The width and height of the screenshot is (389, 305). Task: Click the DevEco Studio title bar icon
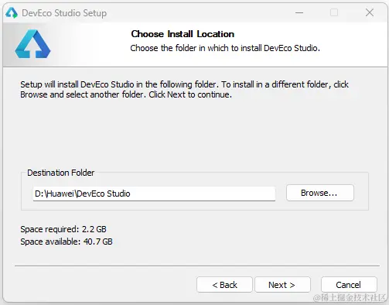pos(12,13)
